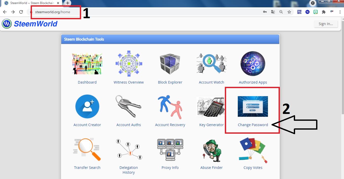Open the browser extensions puzzle icon

(x=323, y=12)
